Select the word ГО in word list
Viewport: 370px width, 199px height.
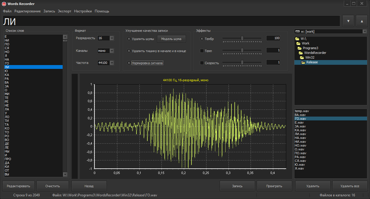33,63
